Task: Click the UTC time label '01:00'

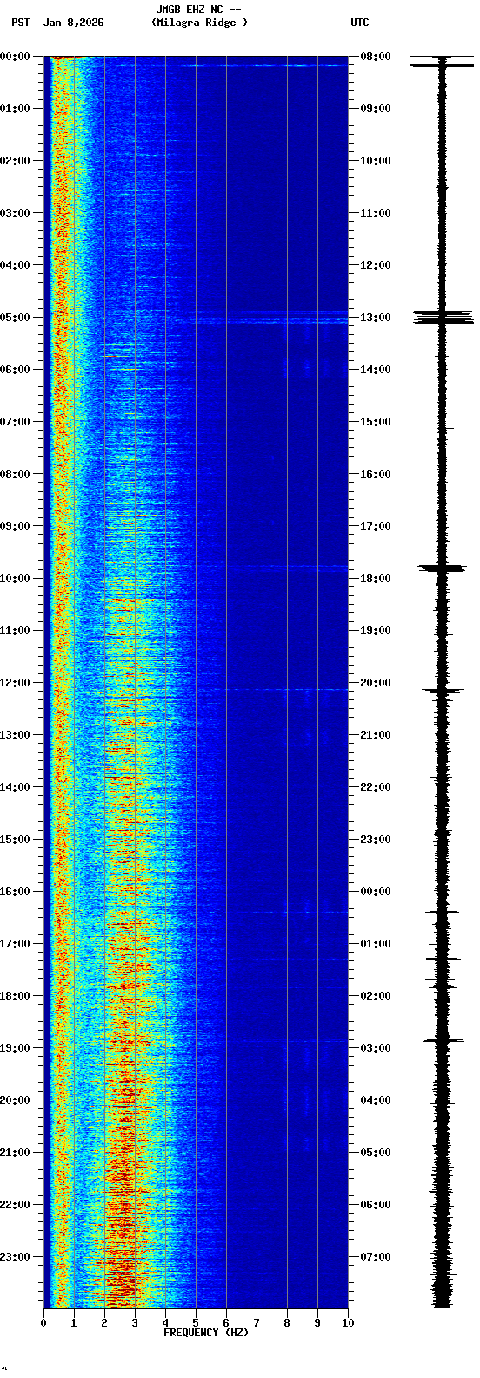Action: (x=376, y=944)
